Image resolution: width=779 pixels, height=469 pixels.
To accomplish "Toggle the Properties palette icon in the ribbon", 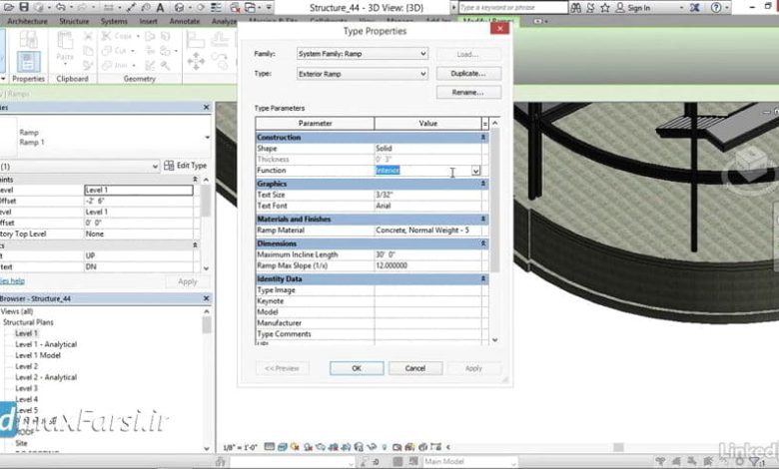I will [x=28, y=62].
